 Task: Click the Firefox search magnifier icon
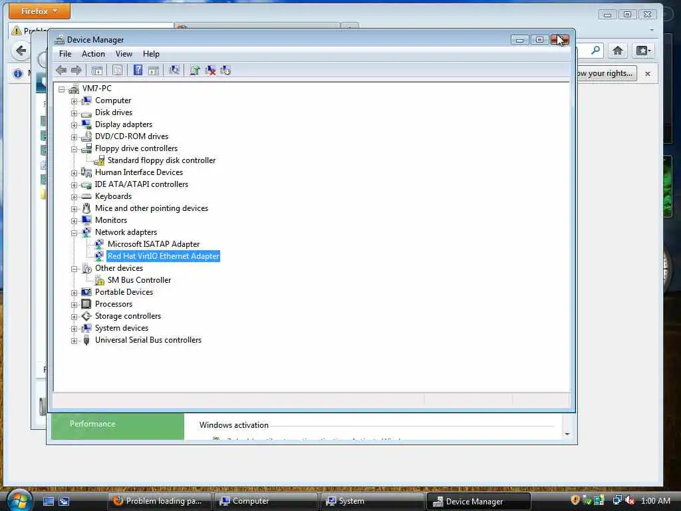point(595,51)
